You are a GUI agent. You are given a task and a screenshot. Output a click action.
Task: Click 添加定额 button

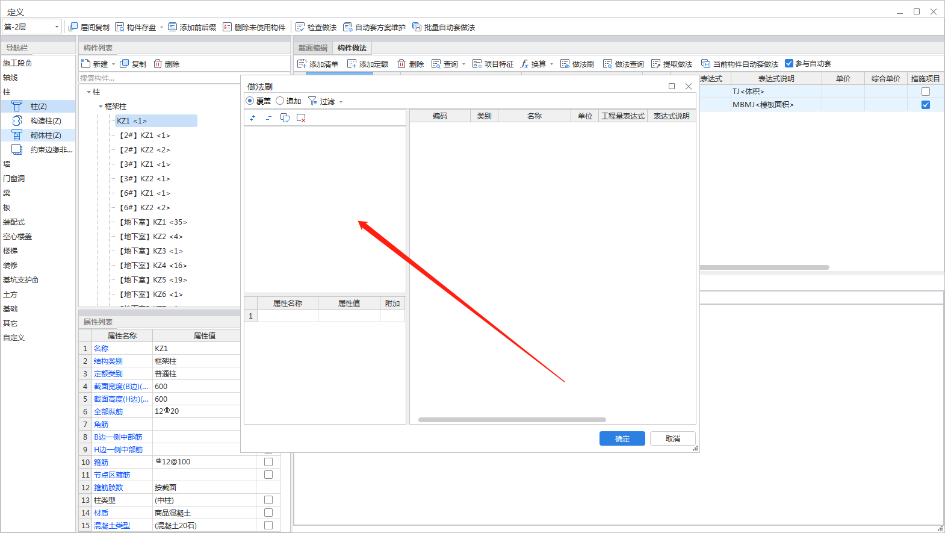[x=368, y=64]
